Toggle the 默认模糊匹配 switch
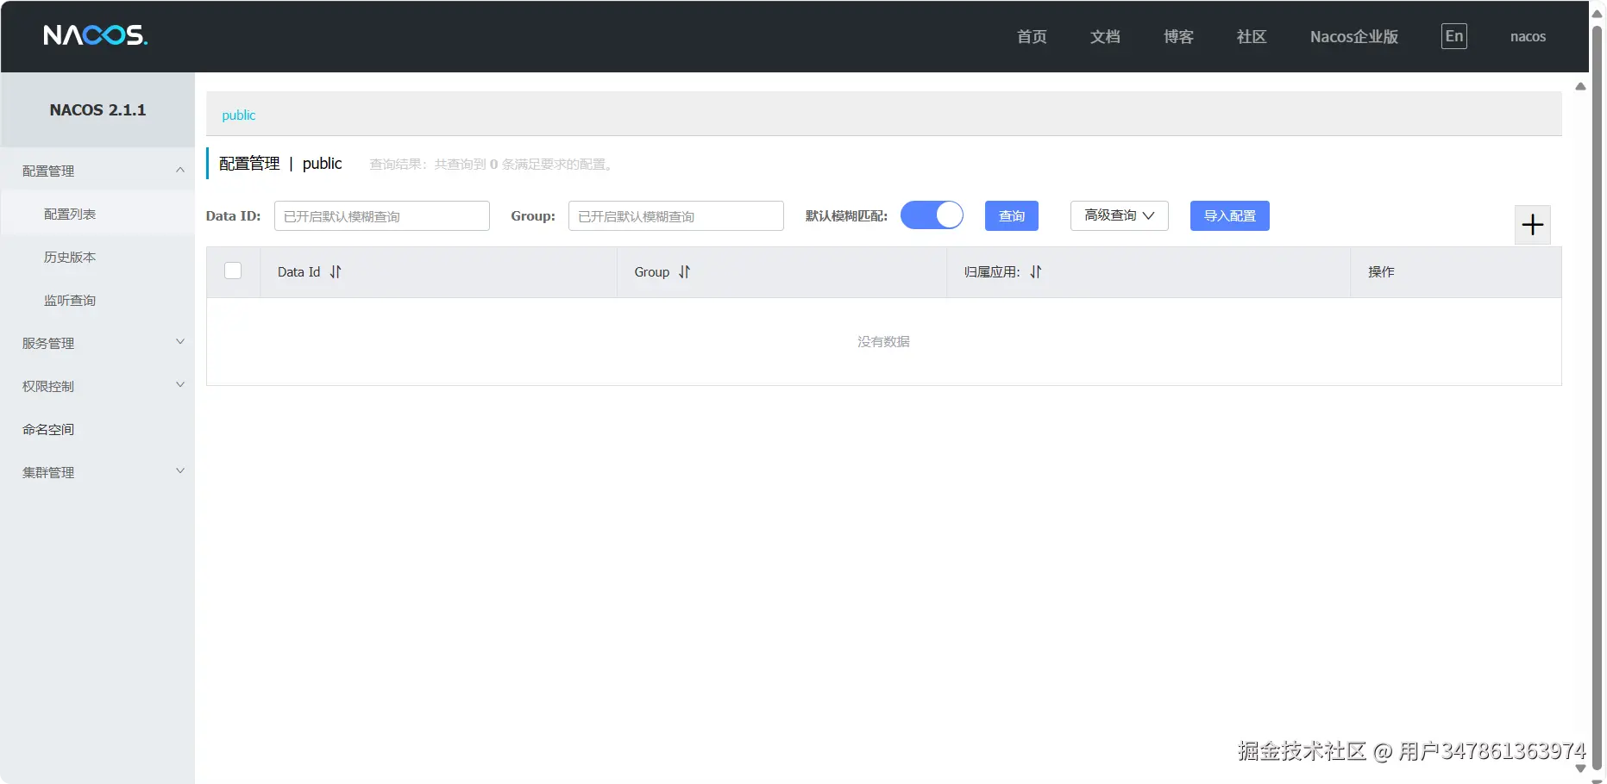This screenshot has width=1607, height=784. pos(932,215)
